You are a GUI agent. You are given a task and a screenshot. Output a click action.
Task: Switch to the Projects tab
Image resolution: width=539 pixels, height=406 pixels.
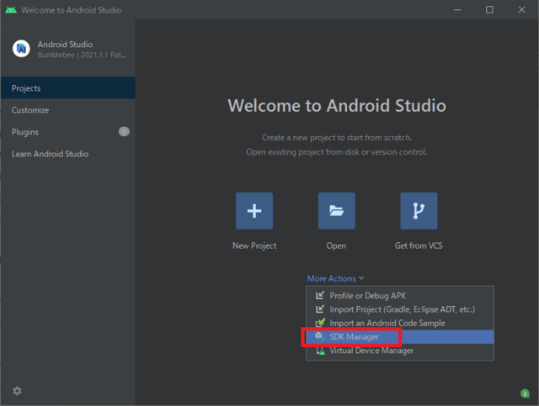[x=26, y=88]
